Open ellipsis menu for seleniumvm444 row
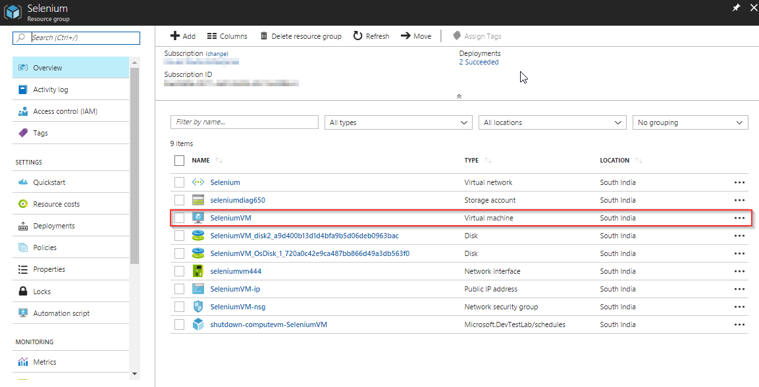The width and height of the screenshot is (759, 387). 739,271
